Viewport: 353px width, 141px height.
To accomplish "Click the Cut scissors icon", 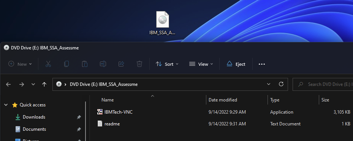I will (48, 64).
